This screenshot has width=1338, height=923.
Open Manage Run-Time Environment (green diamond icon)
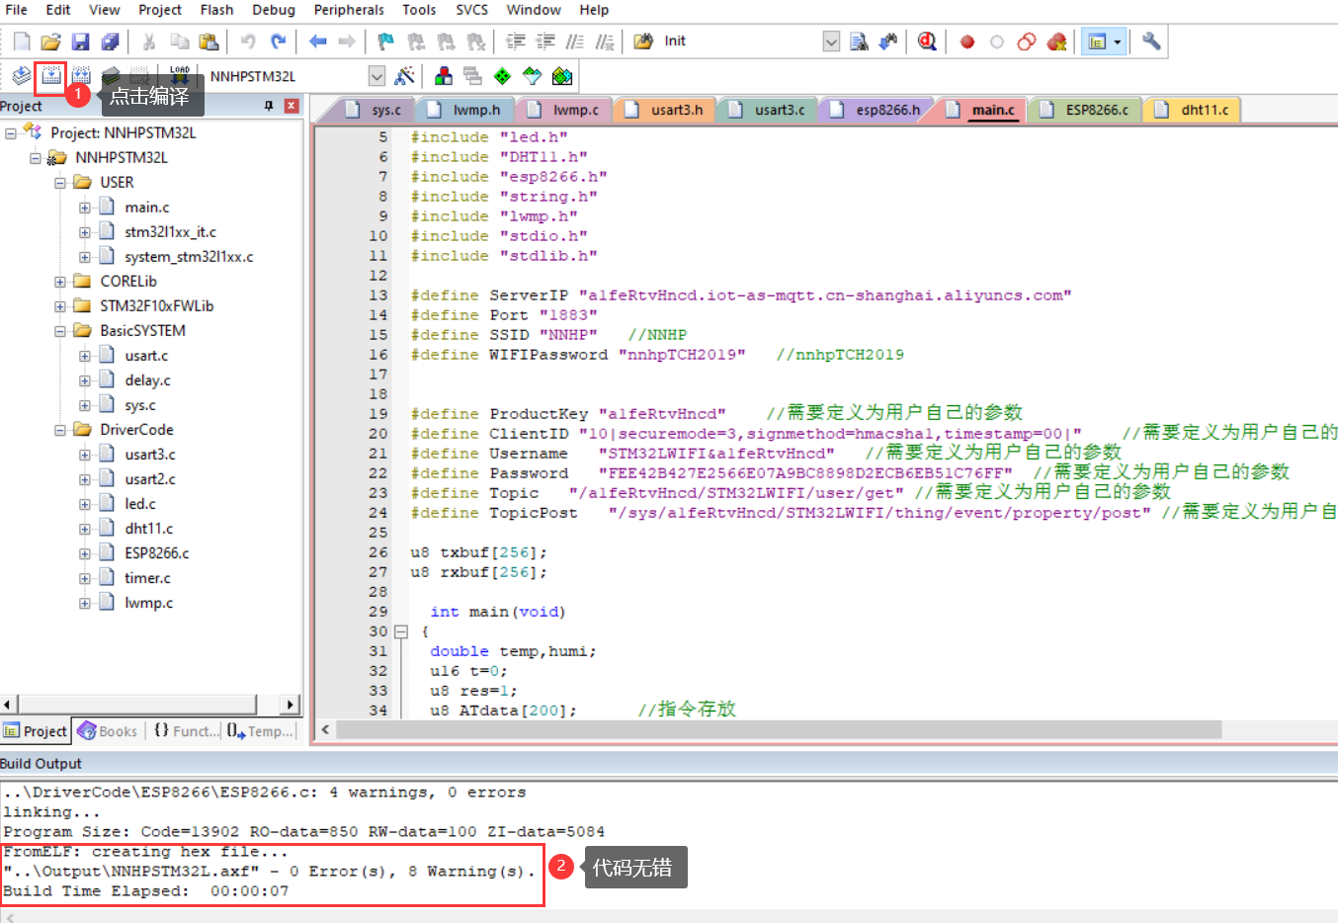[503, 76]
